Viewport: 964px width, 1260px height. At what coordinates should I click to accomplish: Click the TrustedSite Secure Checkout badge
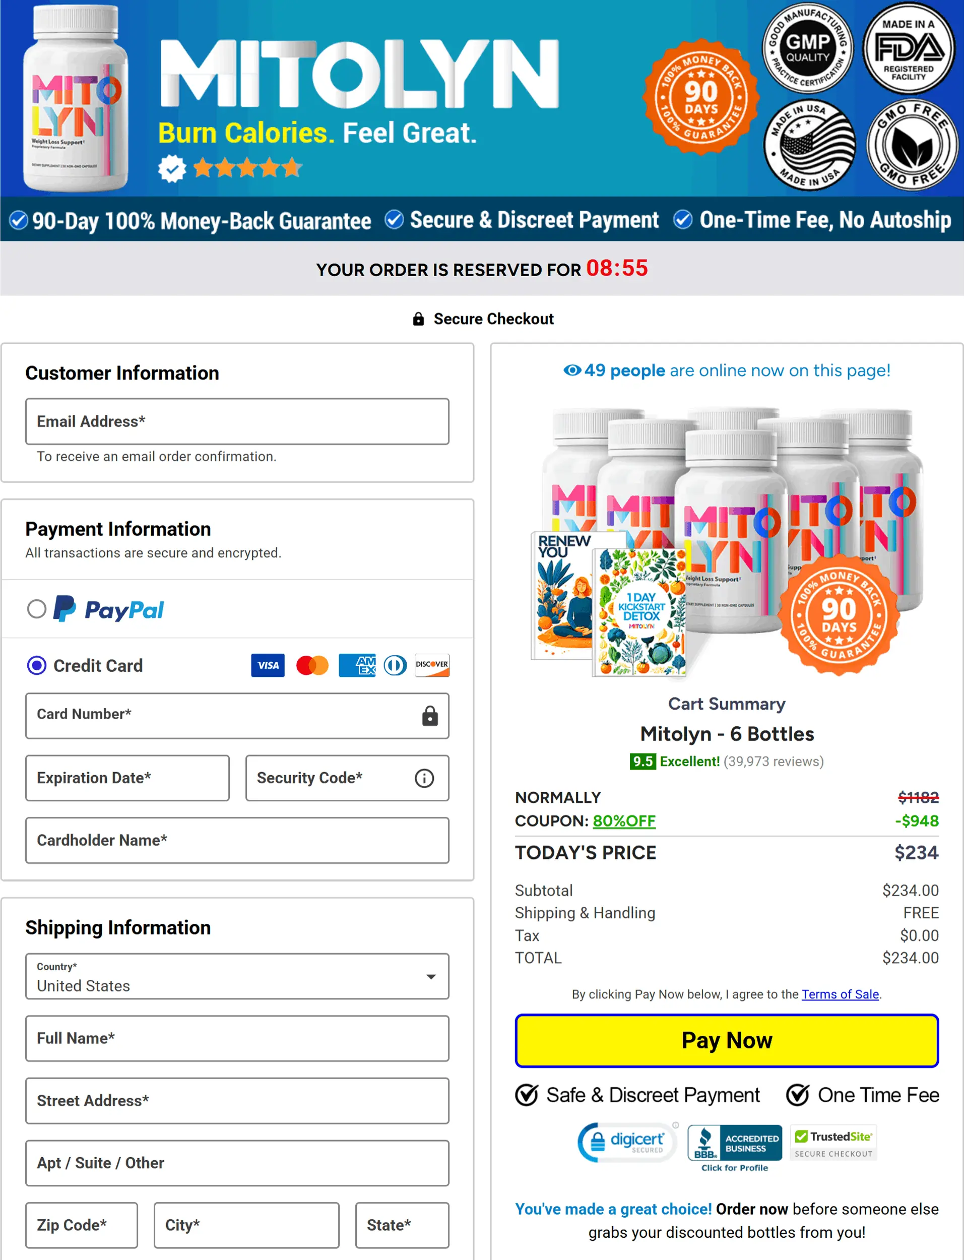point(834,1144)
